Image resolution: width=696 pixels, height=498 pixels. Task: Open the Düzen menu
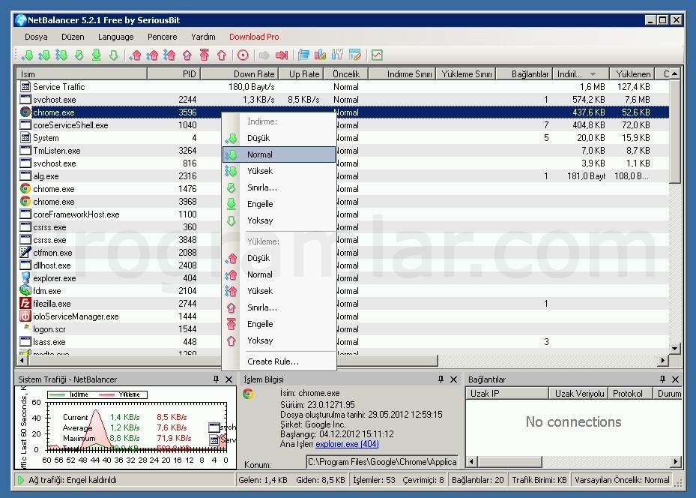tap(73, 37)
